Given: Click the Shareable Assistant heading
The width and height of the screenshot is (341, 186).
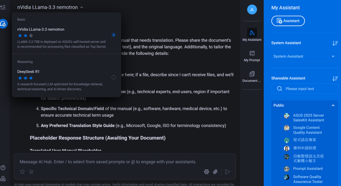Looking at the screenshot, I should (288, 78).
